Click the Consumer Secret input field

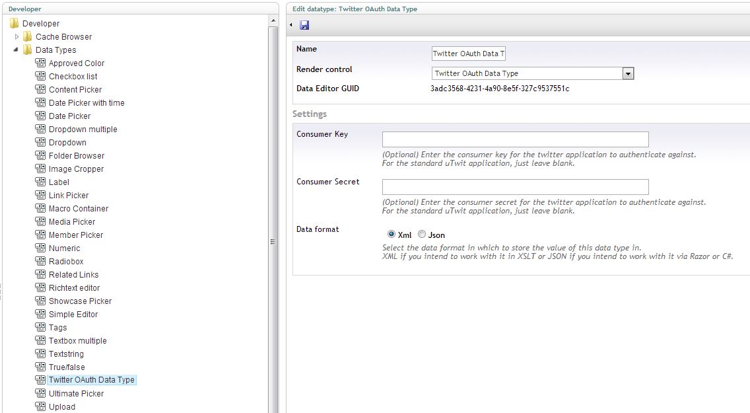coord(515,186)
